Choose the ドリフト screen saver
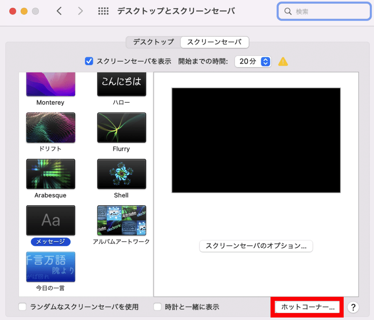The width and height of the screenshot is (374, 320). click(x=51, y=128)
